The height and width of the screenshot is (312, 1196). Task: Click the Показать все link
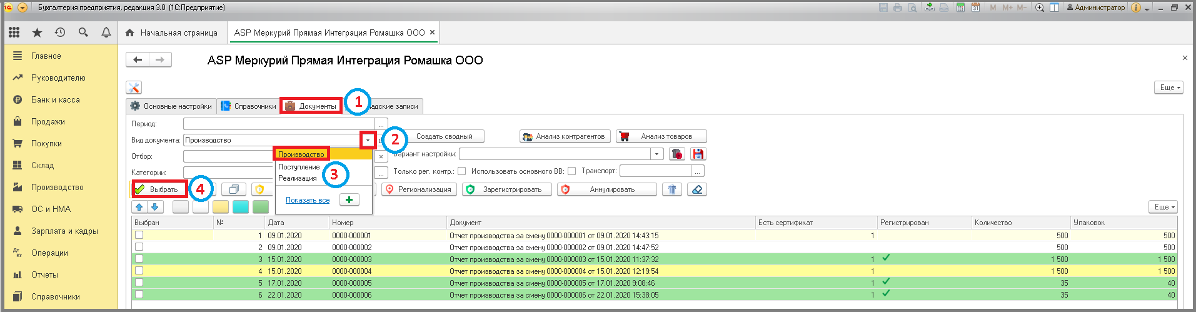308,200
